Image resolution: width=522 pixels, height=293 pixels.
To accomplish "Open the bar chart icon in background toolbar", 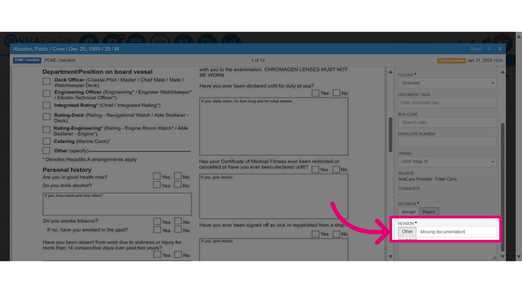I will pos(231,39).
